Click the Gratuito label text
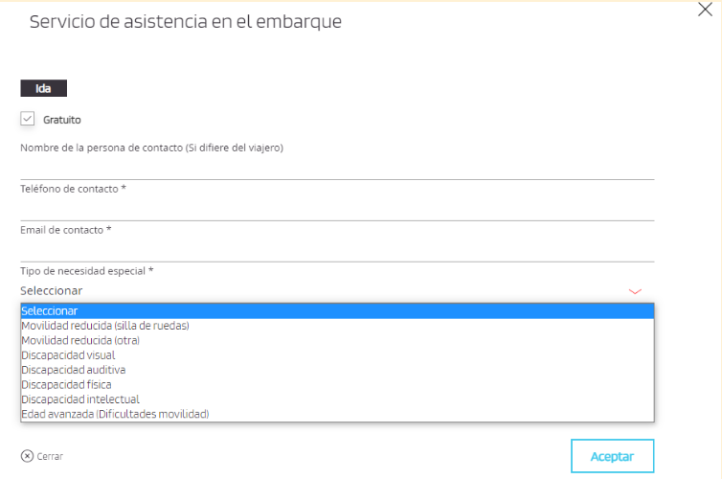The image size is (722, 479). [x=62, y=121]
